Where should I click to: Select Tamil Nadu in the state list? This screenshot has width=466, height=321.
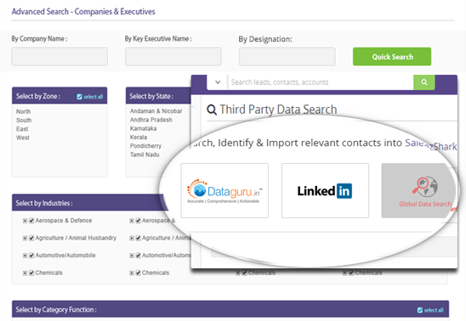pos(145,155)
